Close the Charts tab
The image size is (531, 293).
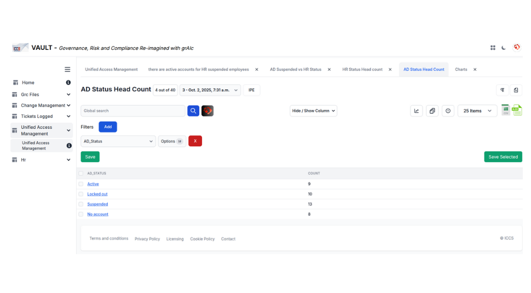[x=475, y=70]
